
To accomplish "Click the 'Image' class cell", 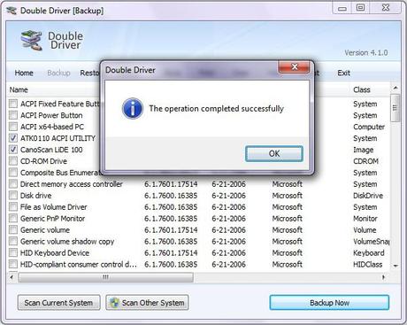I will [x=363, y=150].
